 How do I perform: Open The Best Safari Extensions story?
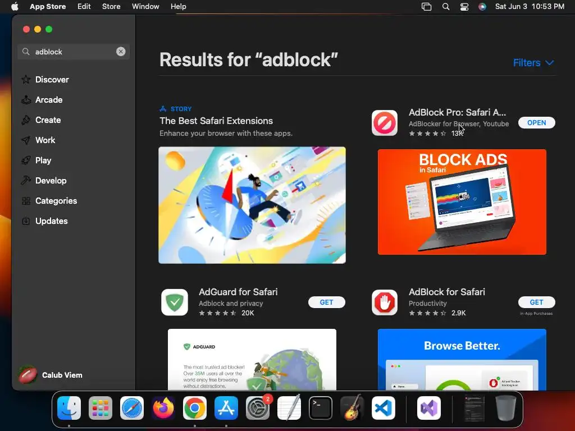pos(216,121)
